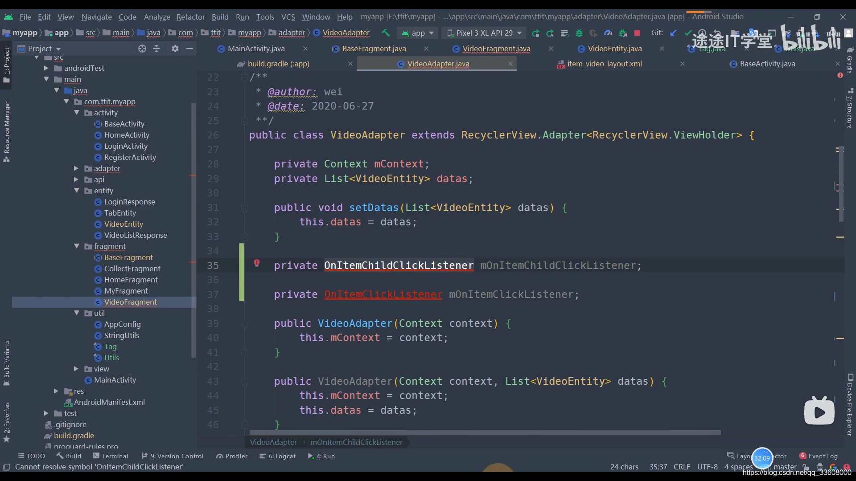The width and height of the screenshot is (856, 481).
Task: Expand the view package
Action: coord(76,369)
